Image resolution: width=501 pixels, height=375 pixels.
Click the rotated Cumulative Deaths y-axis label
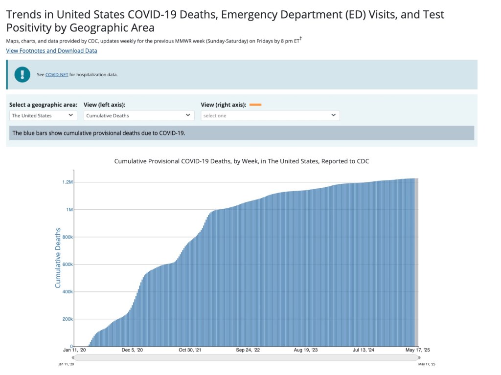[x=58, y=258]
